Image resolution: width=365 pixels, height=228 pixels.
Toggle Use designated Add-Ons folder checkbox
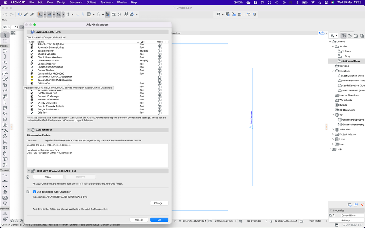34,192
